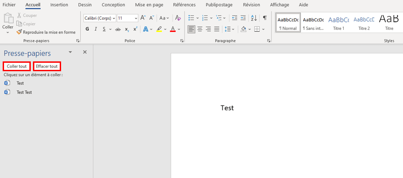Click the multilevel list icon
The height and width of the screenshot is (178, 403).
pos(218,18)
